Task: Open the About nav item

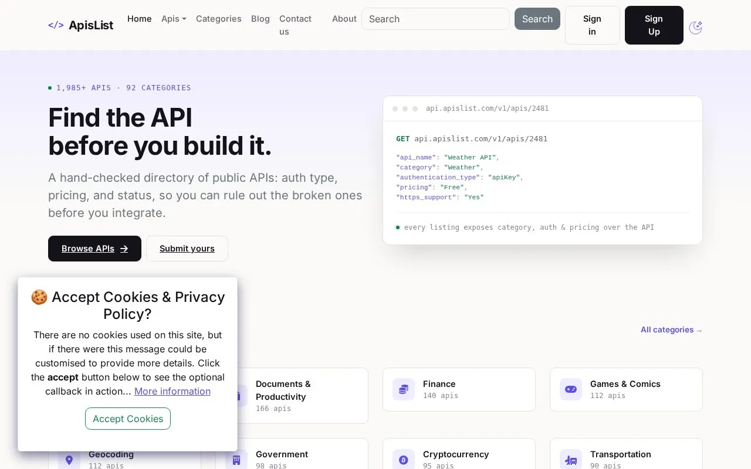Action: pos(344,19)
